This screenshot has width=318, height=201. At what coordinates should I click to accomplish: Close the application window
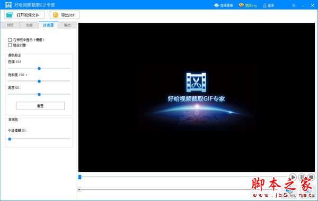(x=313, y=5)
